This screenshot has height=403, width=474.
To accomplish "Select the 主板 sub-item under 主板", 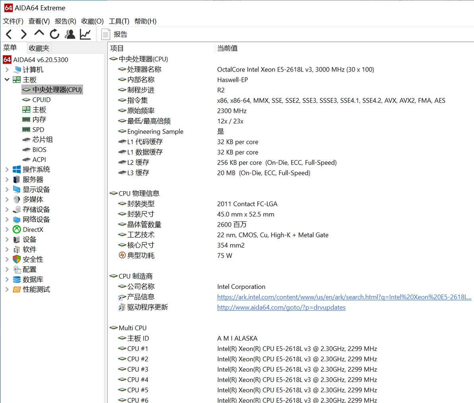I will (34, 110).
